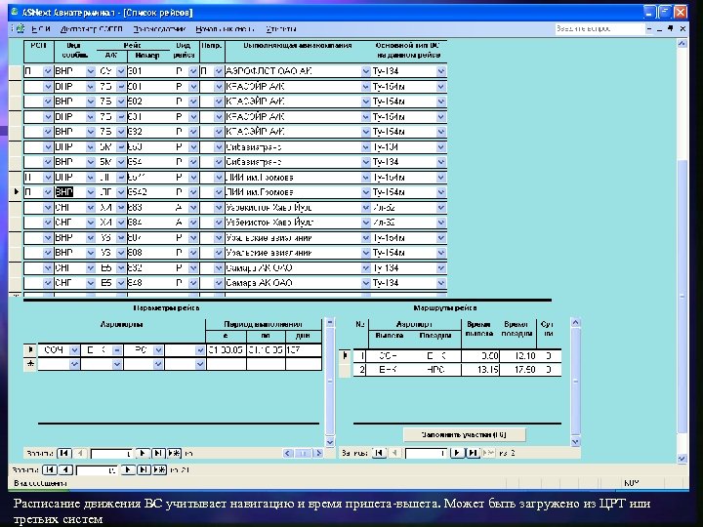Click vertical scrollbar track of routes subform
The width and height of the screenshot is (703, 527).
click(576, 381)
